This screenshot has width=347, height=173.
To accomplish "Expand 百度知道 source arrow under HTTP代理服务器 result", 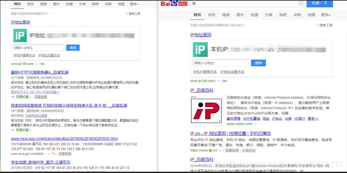I will pos(30,97).
